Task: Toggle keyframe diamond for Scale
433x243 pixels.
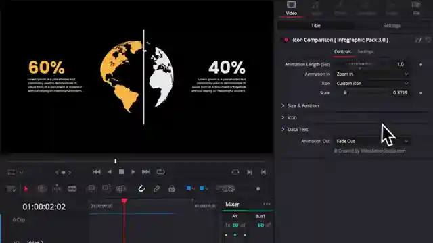Action: click(x=421, y=93)
